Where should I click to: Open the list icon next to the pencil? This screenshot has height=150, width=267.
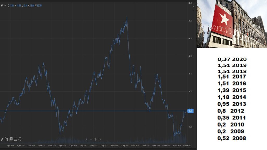click(7, 139)
